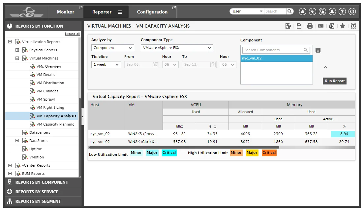Screen dimensions: 364x211
Task: Print the VM capacity report
Action: [x=310, y=26]
